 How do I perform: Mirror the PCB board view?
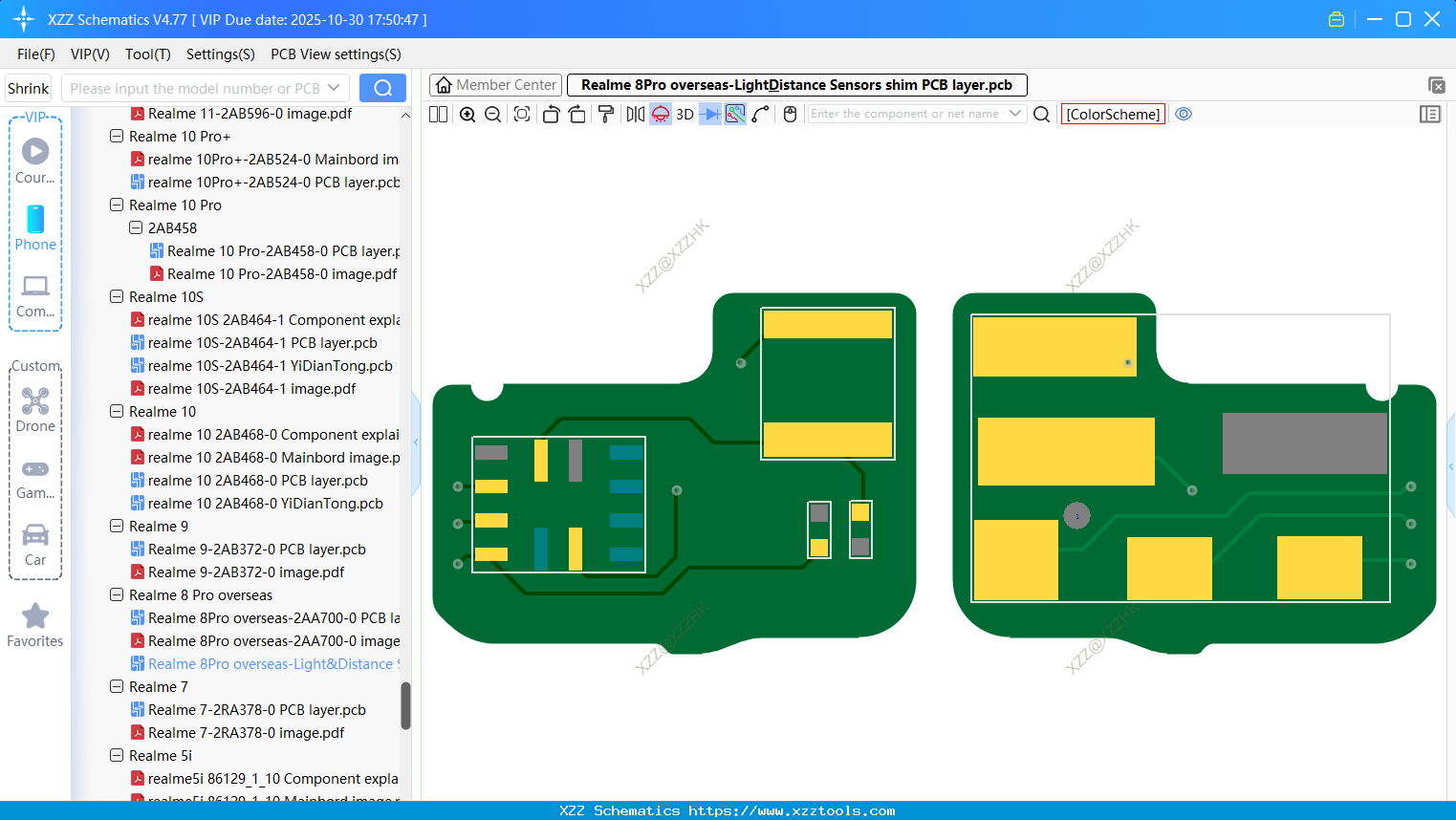pos(634,114)
